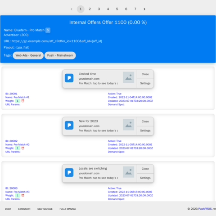Click the alarm clock icon for Pro Match #2
The image size is (216, 216).
[x=22, y=148]
